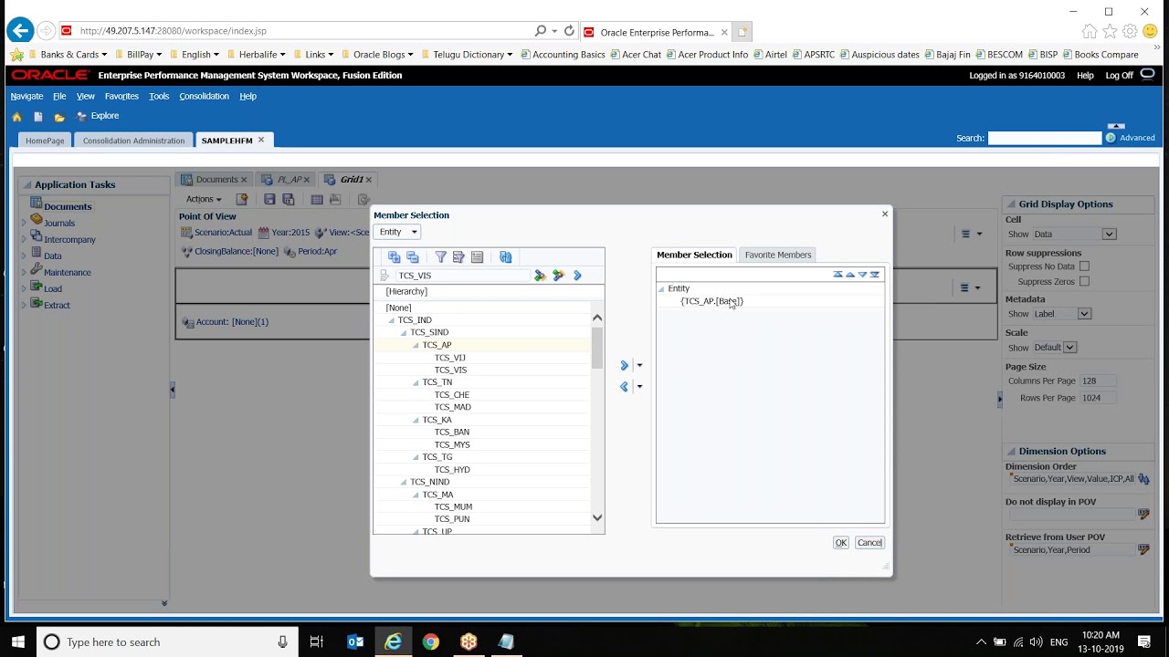The height and width of the screenshot is (657, 1169).
Task: Click Cancel in Member Selection dialog
Action: click(869, 543)
